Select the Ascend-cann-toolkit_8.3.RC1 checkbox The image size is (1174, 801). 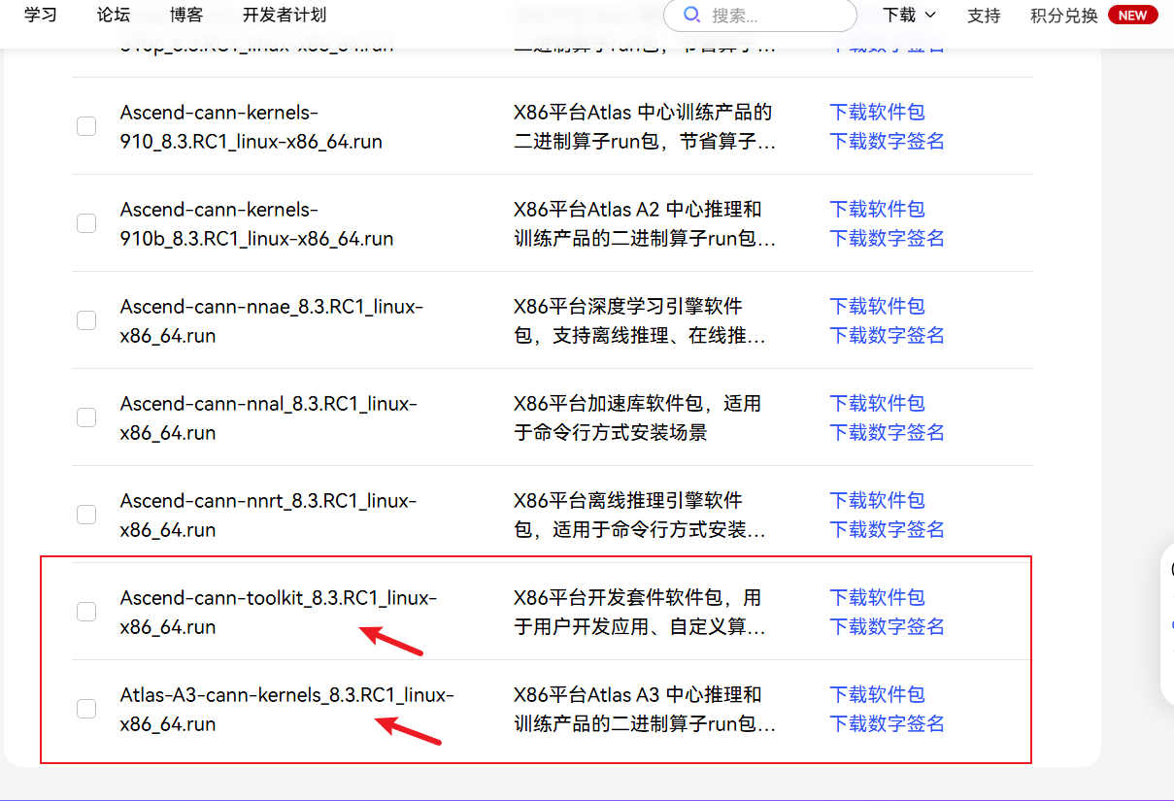click(86, 612)
